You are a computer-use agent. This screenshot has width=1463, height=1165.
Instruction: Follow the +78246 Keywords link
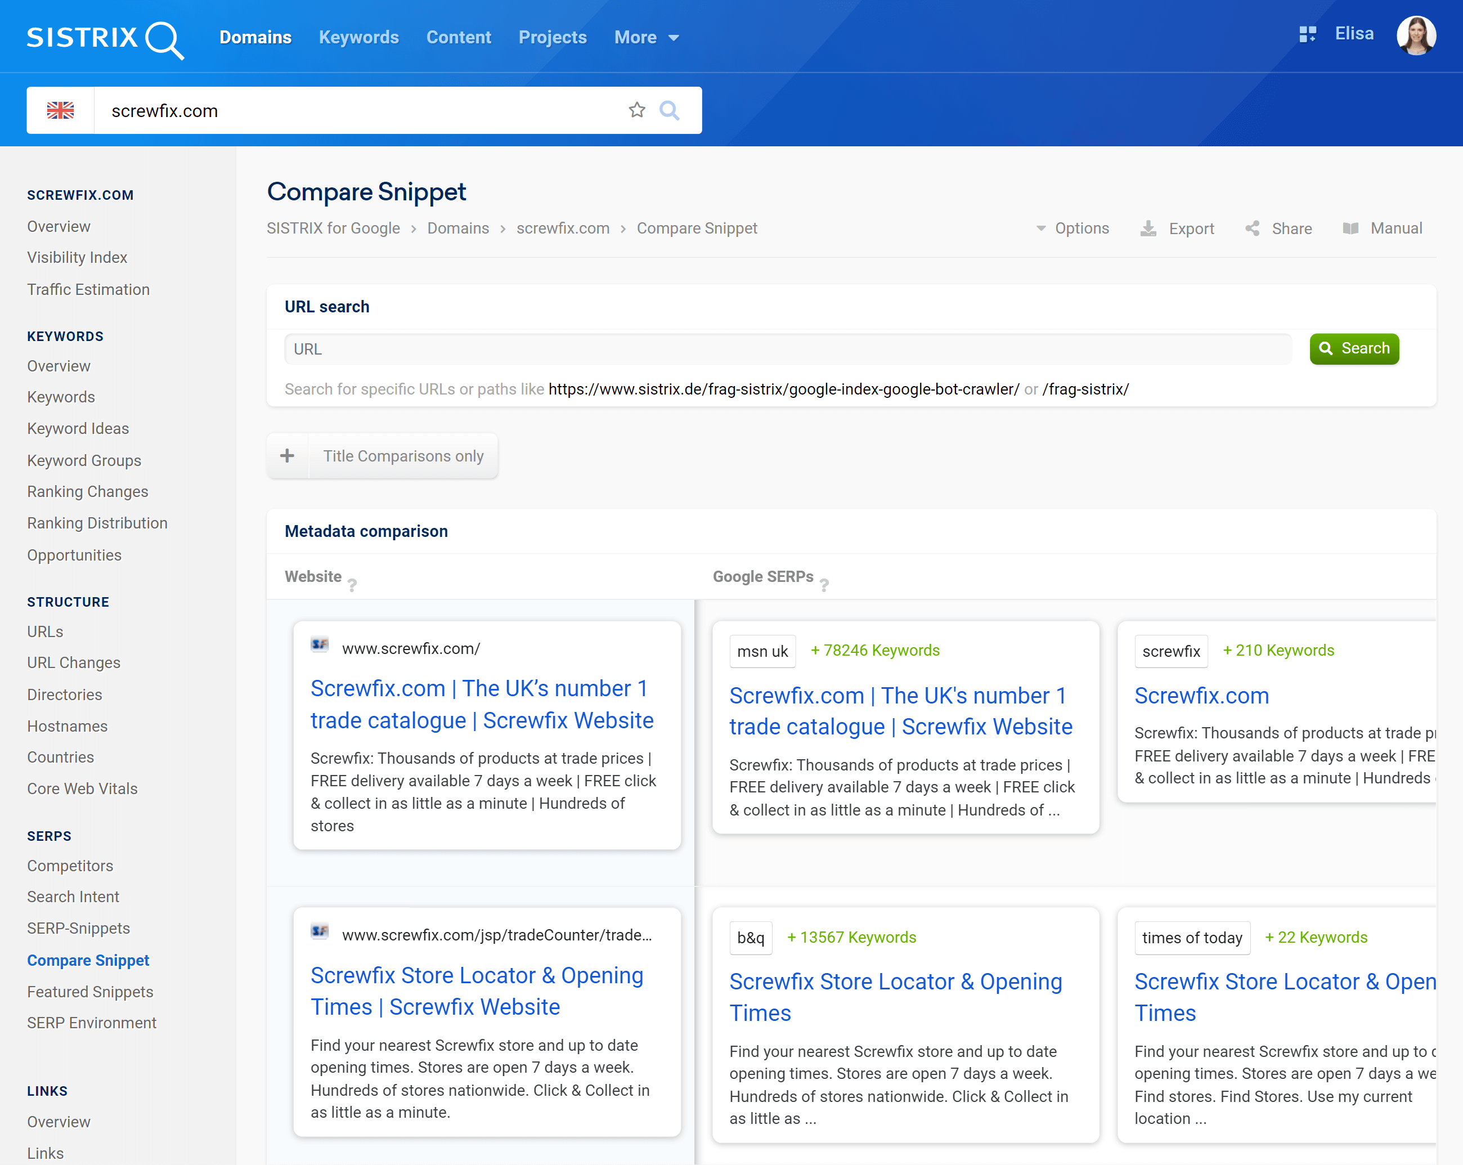(x=876, y=649)
